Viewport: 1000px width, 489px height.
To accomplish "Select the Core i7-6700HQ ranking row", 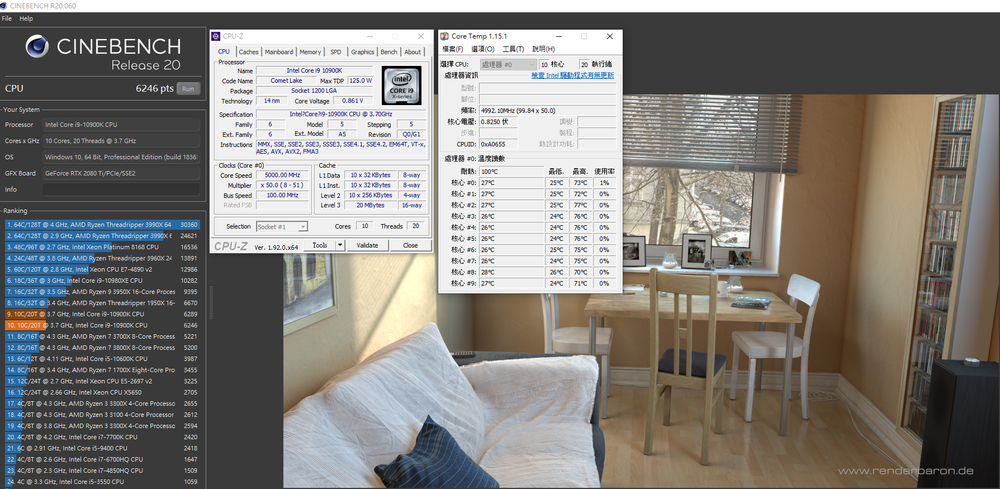I will point(102,459).
